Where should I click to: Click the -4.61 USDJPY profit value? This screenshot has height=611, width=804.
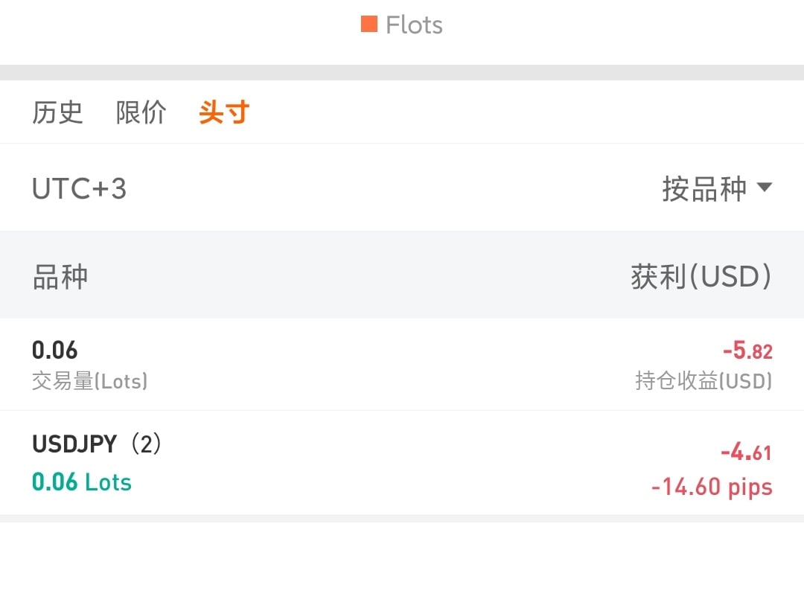tap(746, 452)
